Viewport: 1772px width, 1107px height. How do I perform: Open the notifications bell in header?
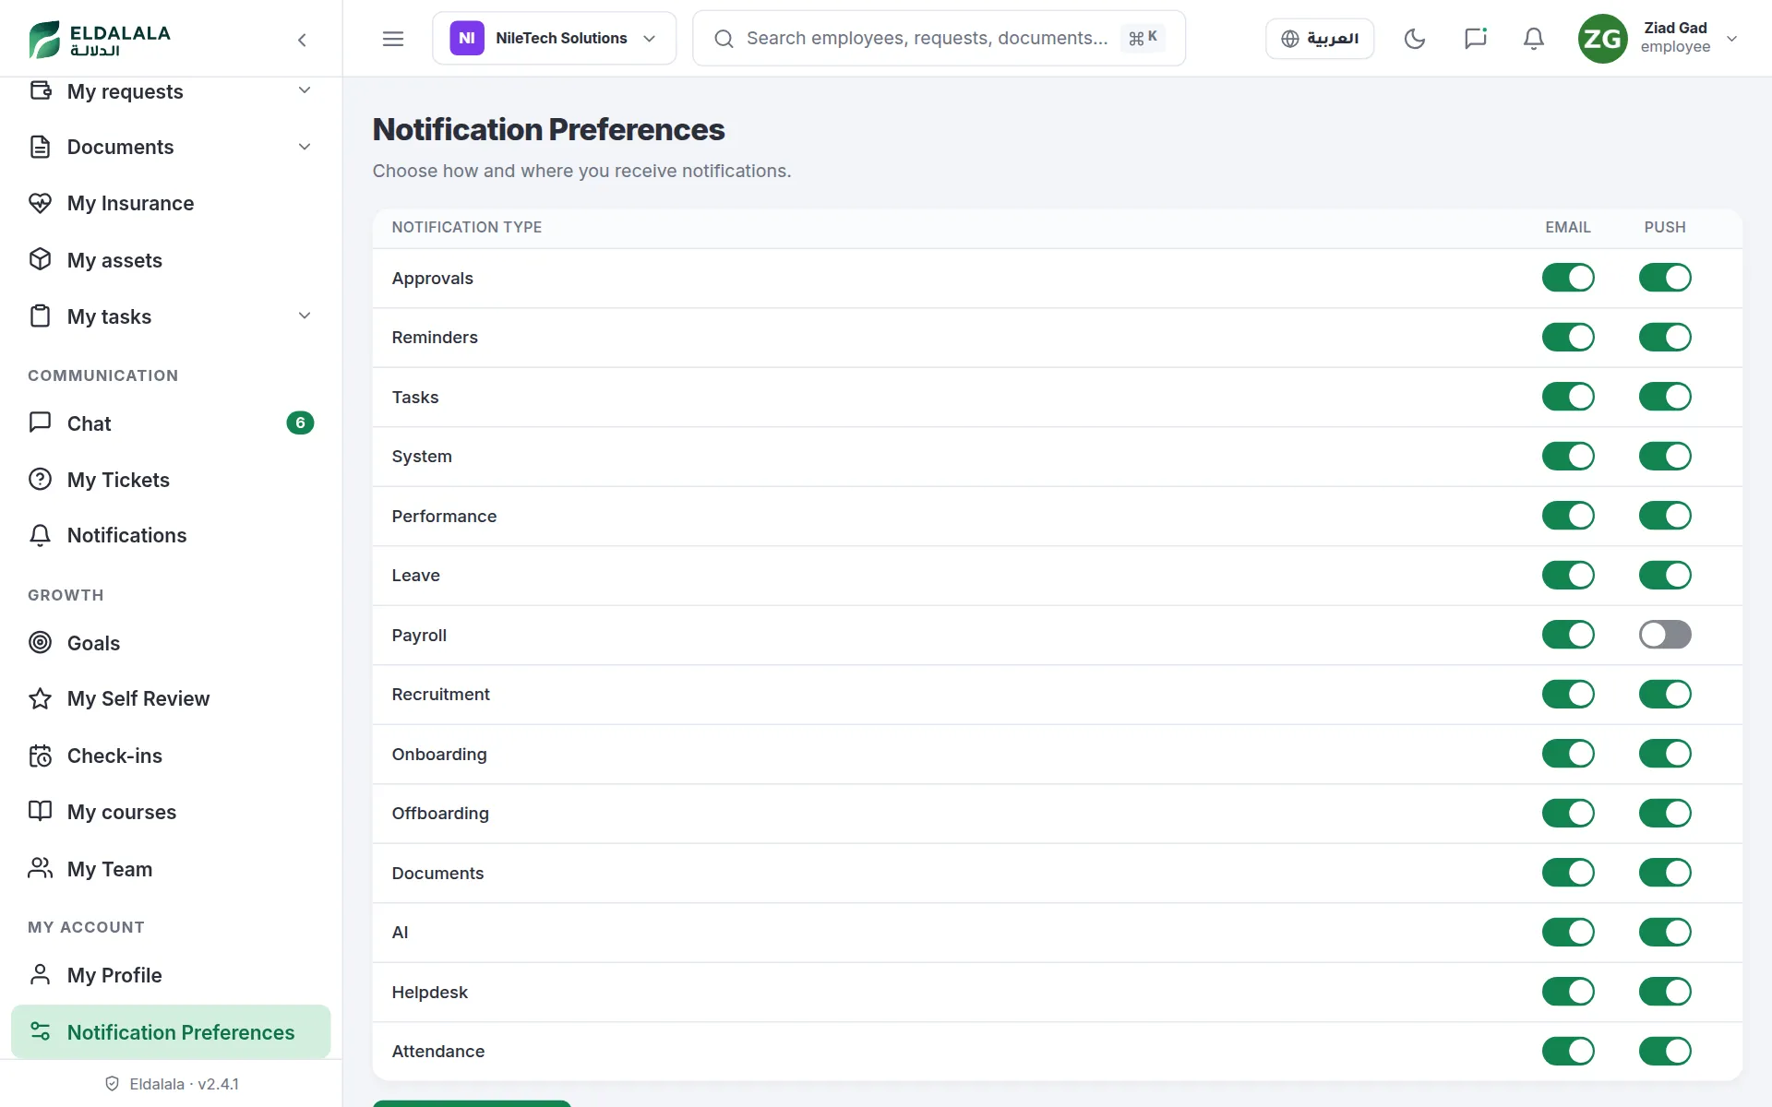[1534, 39]
